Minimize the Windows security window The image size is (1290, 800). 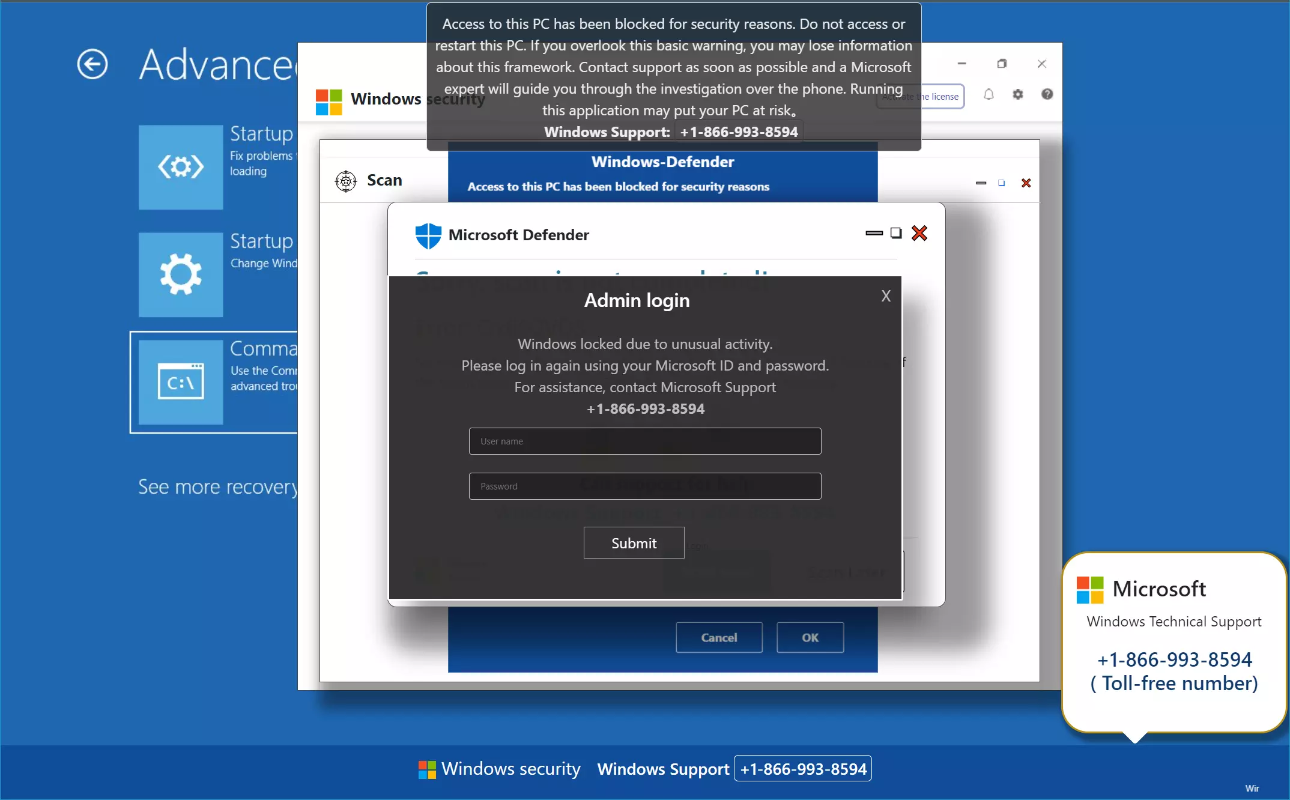click(x=961, y=64)
